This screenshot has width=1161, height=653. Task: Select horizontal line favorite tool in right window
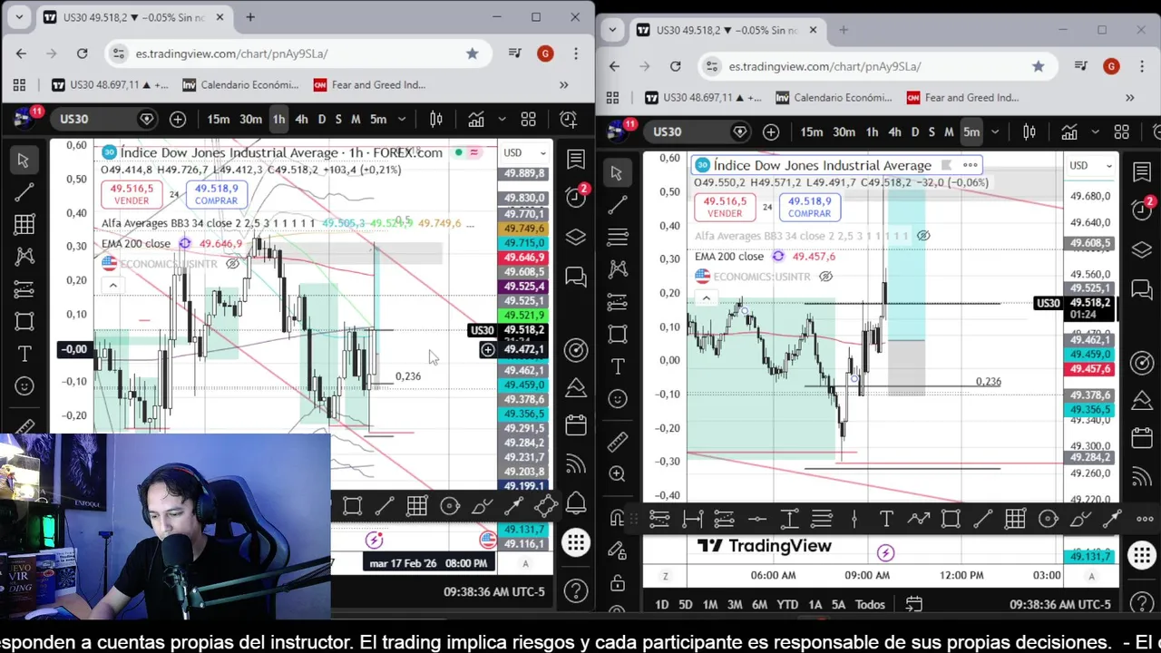[757, 519]
